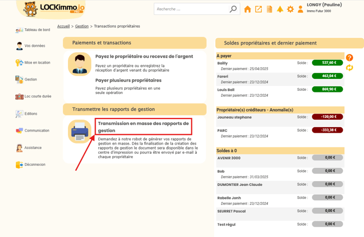Open Vos données menu label
Screen dimensions: 364x237
(35, 46)
